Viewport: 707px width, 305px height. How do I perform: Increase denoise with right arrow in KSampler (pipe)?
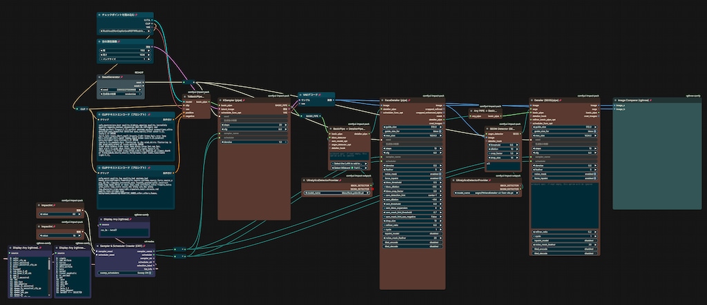[285, 142]
